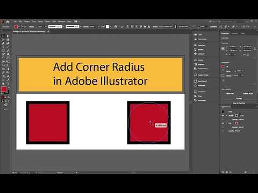
Task: Open the Transform panel icon in the dock
Action: click(195, 92)
